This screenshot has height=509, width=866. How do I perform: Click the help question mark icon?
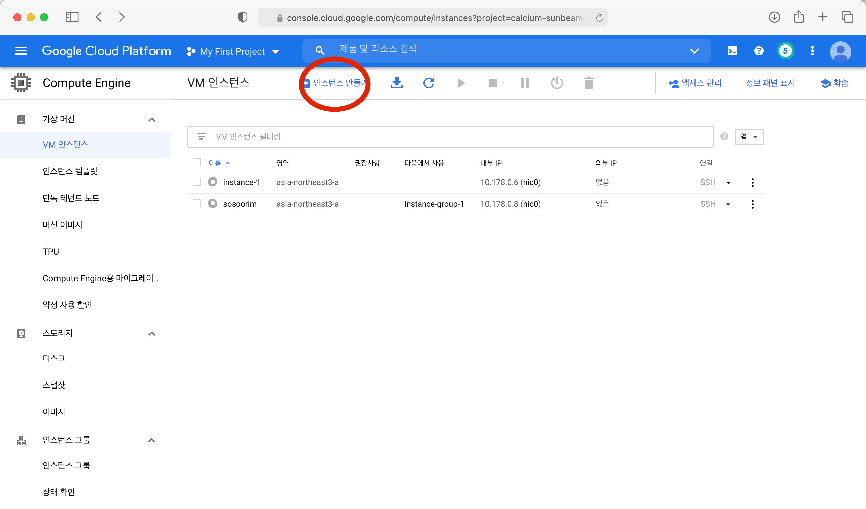click(x=758, y=51)
